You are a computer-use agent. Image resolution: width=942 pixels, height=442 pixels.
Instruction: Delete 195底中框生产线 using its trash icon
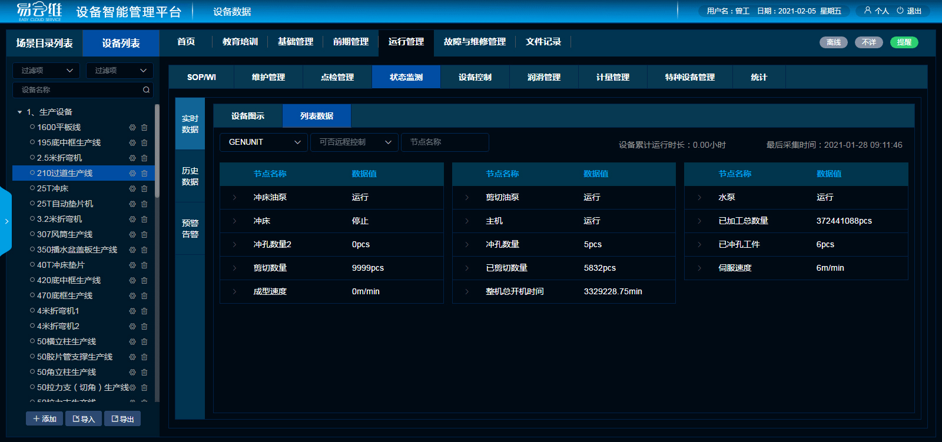(x=144, y=142)
